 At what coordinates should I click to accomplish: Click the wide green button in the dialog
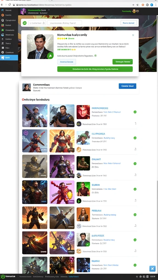[95, 69]
